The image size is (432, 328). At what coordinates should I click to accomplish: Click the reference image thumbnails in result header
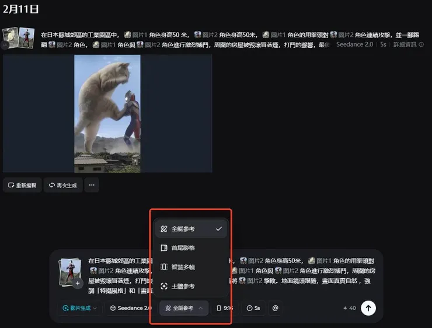pyautogui.click(x=19, y=38)
